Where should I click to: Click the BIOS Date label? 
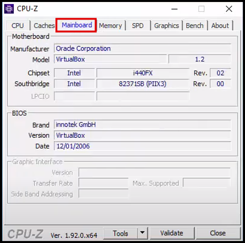pos(42,146)
